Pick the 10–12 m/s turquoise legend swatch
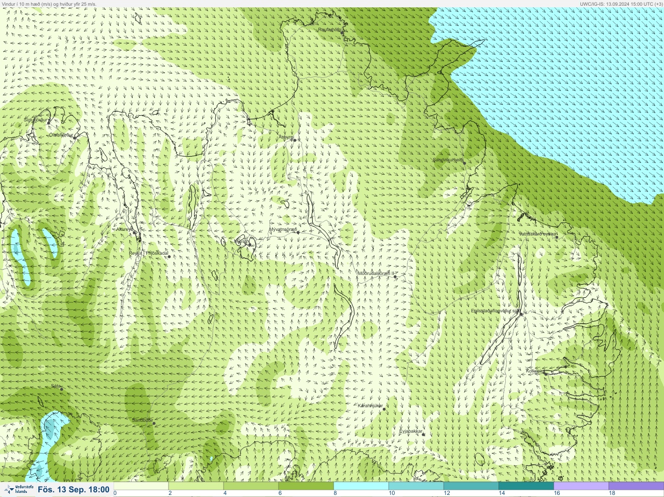This screenshot has height=497, width=664. point(416,486)
